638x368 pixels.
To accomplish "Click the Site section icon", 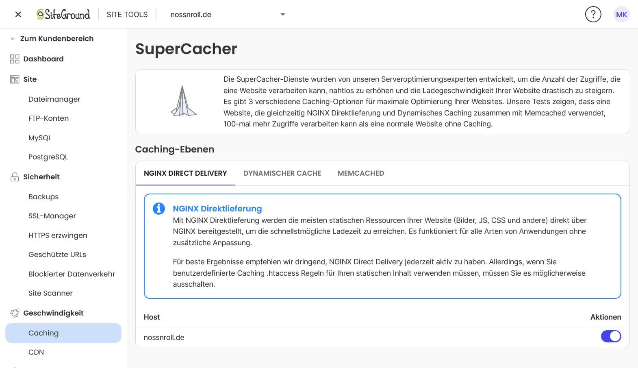I will tap(15, 79).
